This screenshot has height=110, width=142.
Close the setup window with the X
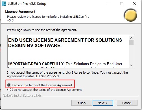tap(135, 4)
